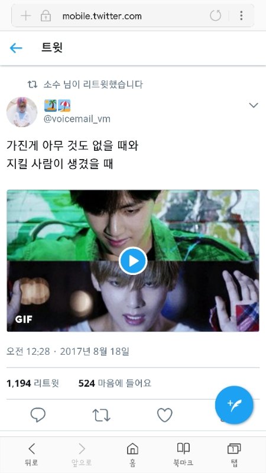Open 북마크 bookmarks in bottom bar
This screenshot has height=473, width=266.
(183, 455)
